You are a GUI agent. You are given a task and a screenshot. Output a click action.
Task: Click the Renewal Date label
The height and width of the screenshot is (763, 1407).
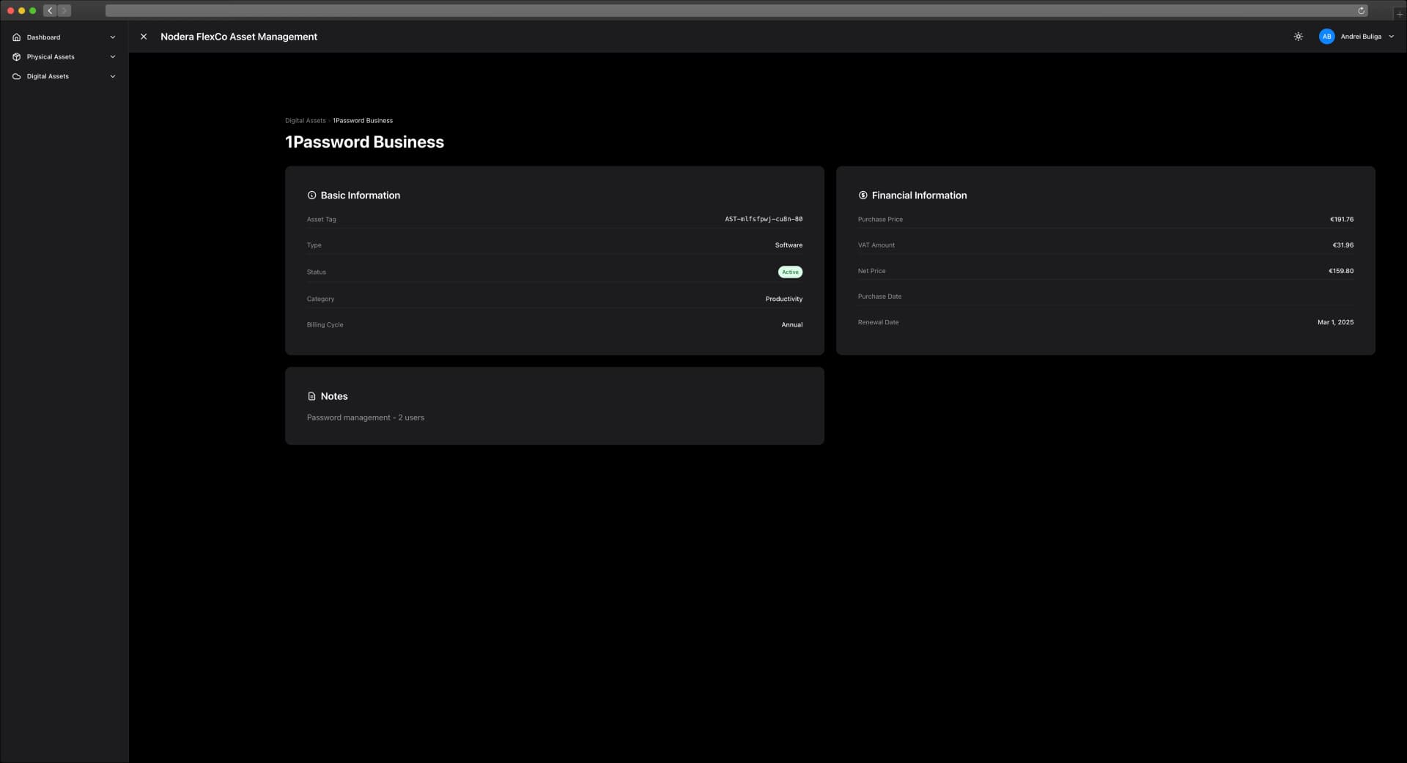pyautogui.click(x=878, y=322)
